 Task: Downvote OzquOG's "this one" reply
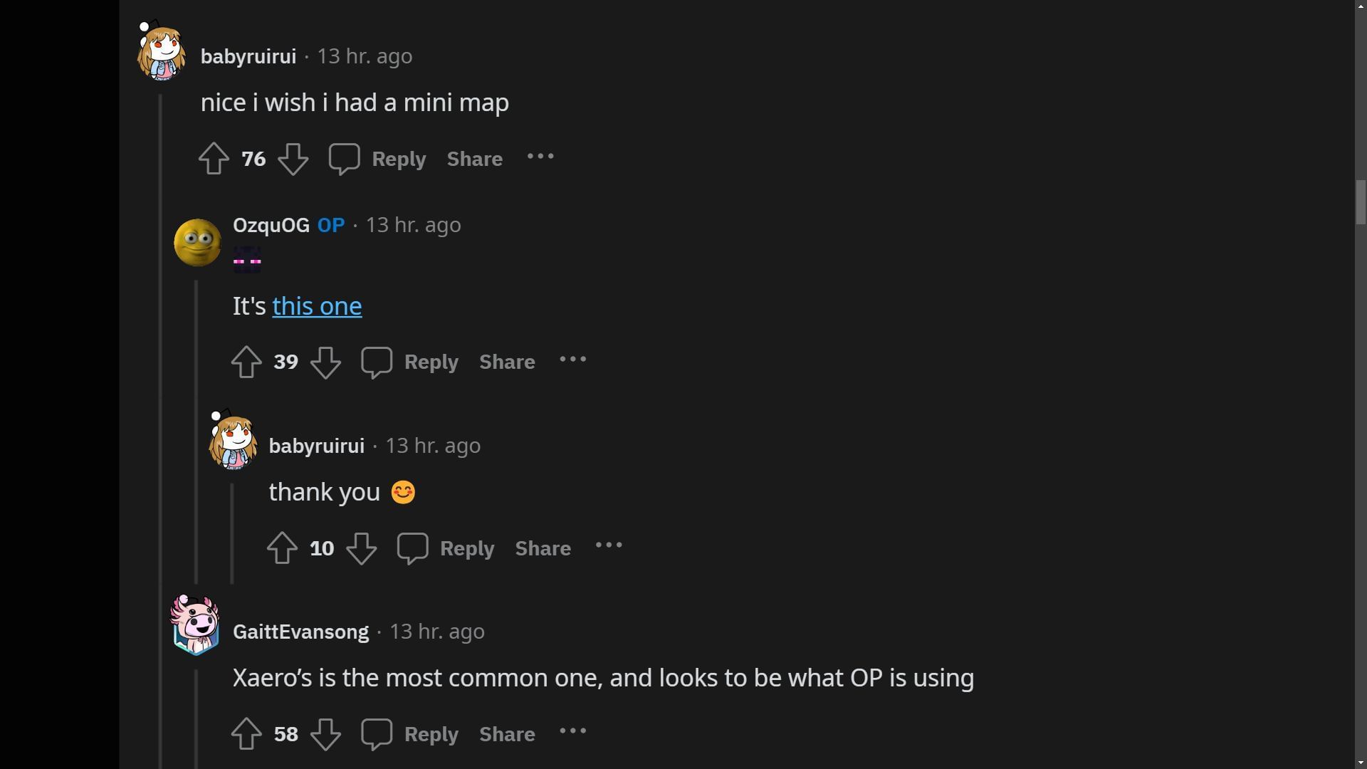[x=325, y=362]
